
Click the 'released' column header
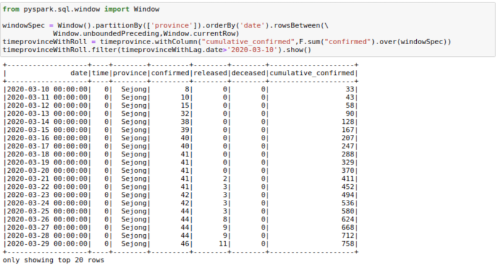pos(210,73)
